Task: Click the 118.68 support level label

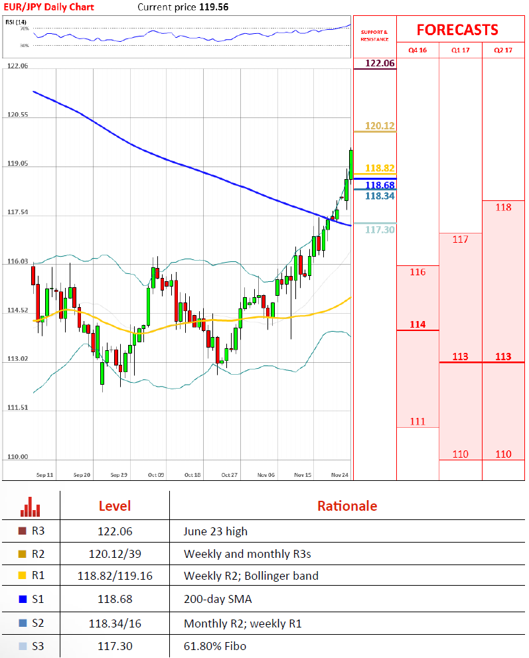Action: click(380, 185)
